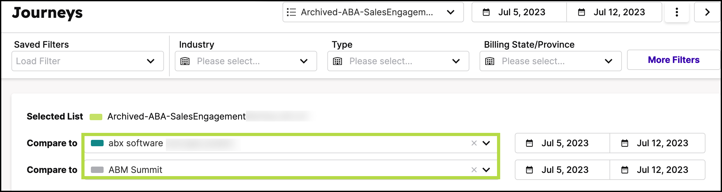This screenshot has width=722, height=192.
Task: Expand the Saved Filters Load Filter dropdown
Action: click(88, 61)
